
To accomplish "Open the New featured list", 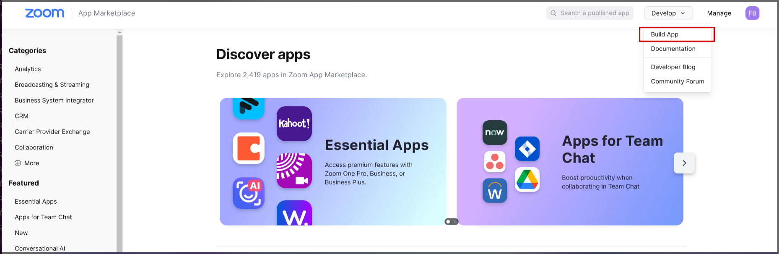I will 21,233.
